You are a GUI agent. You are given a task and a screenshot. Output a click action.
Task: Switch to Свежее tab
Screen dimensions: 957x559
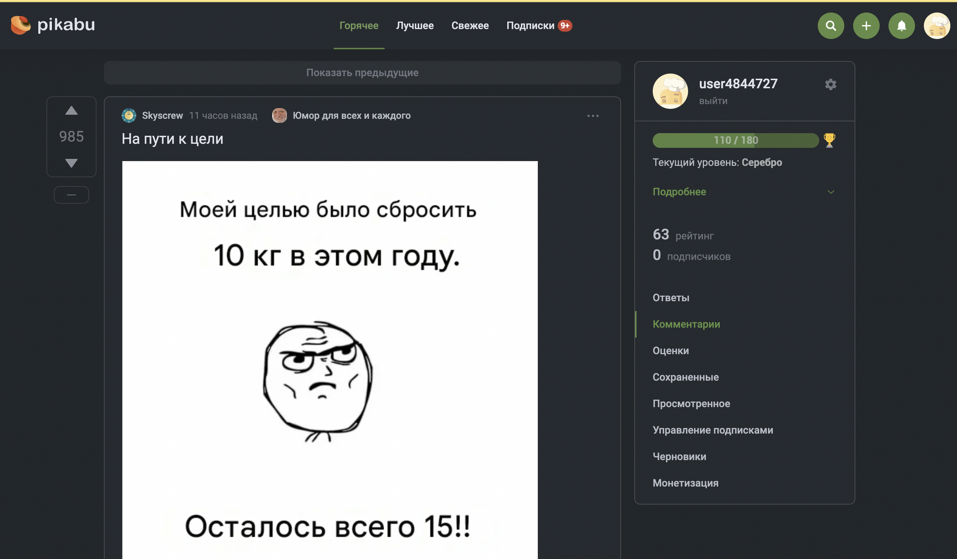coord(470,26)
